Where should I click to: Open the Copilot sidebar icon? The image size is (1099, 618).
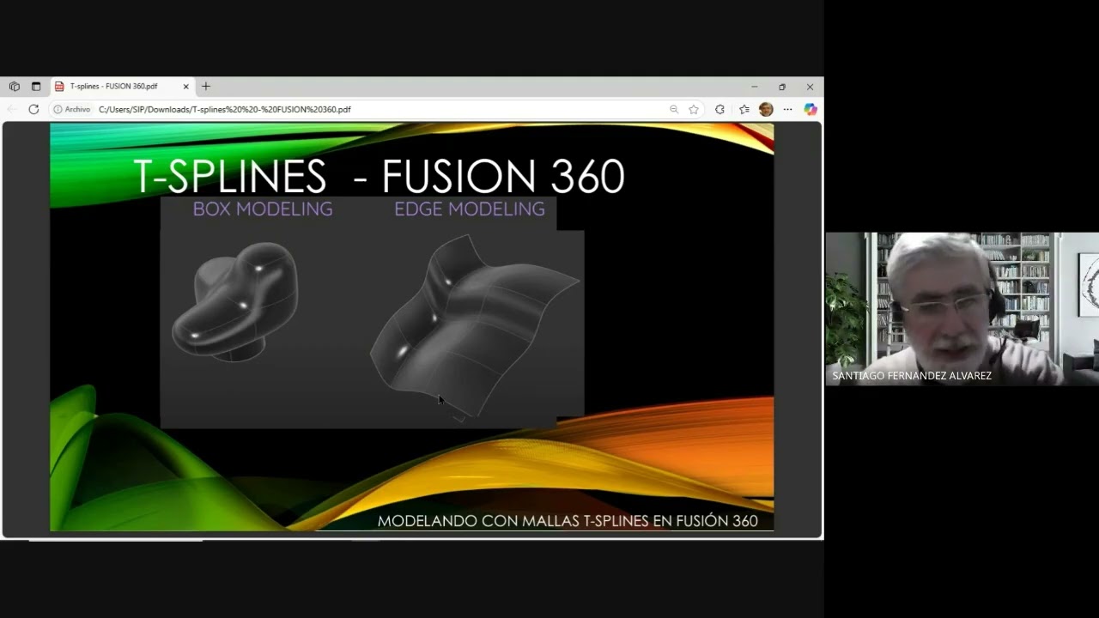pos(810,109)
